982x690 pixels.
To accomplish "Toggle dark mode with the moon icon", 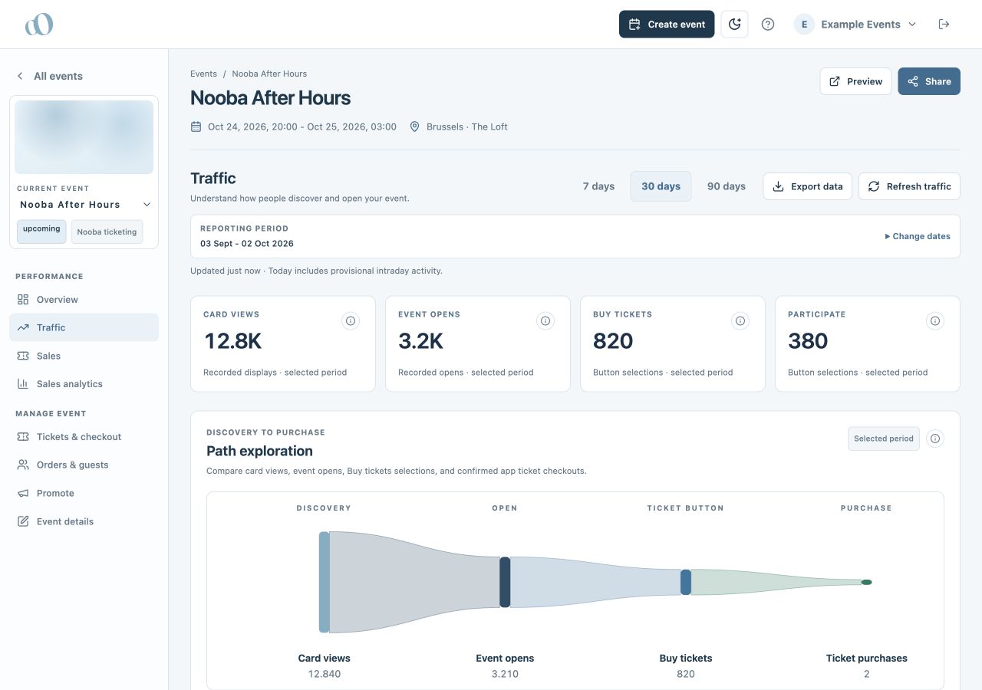I will pyautogui.click(x=734, y=25).
